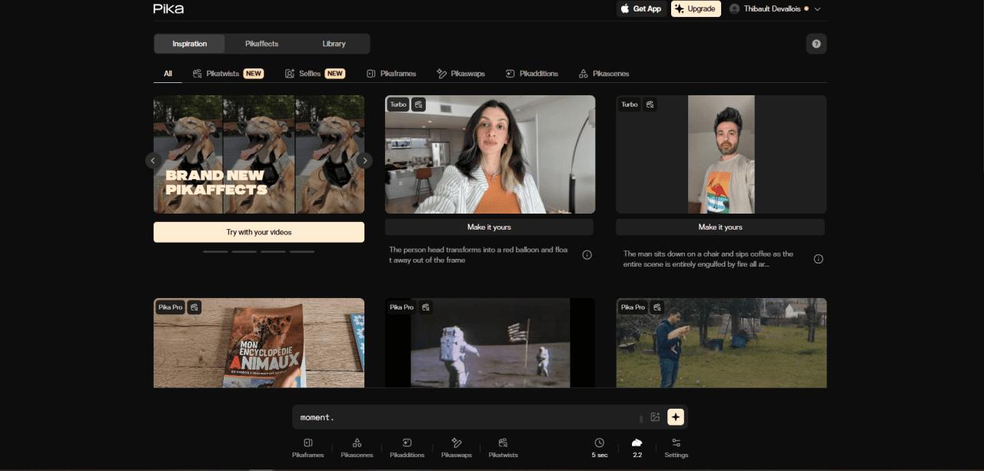The width and height of the screenshot is (984, 471).
Task: Open the Library tab
Action: point(334,44)
